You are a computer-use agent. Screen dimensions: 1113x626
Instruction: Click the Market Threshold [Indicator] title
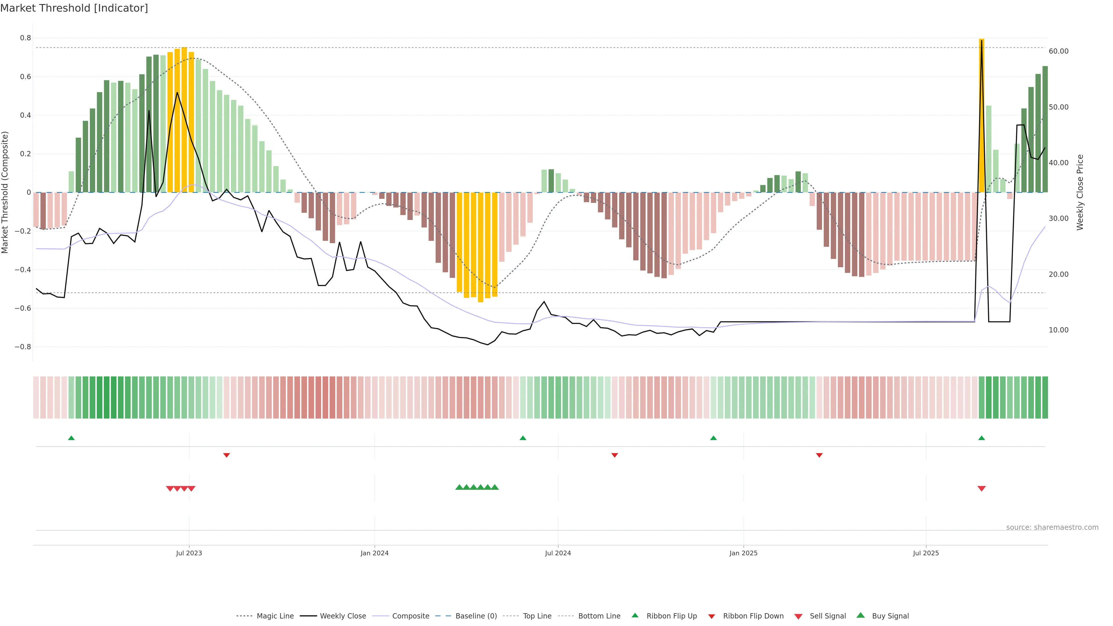74,8
